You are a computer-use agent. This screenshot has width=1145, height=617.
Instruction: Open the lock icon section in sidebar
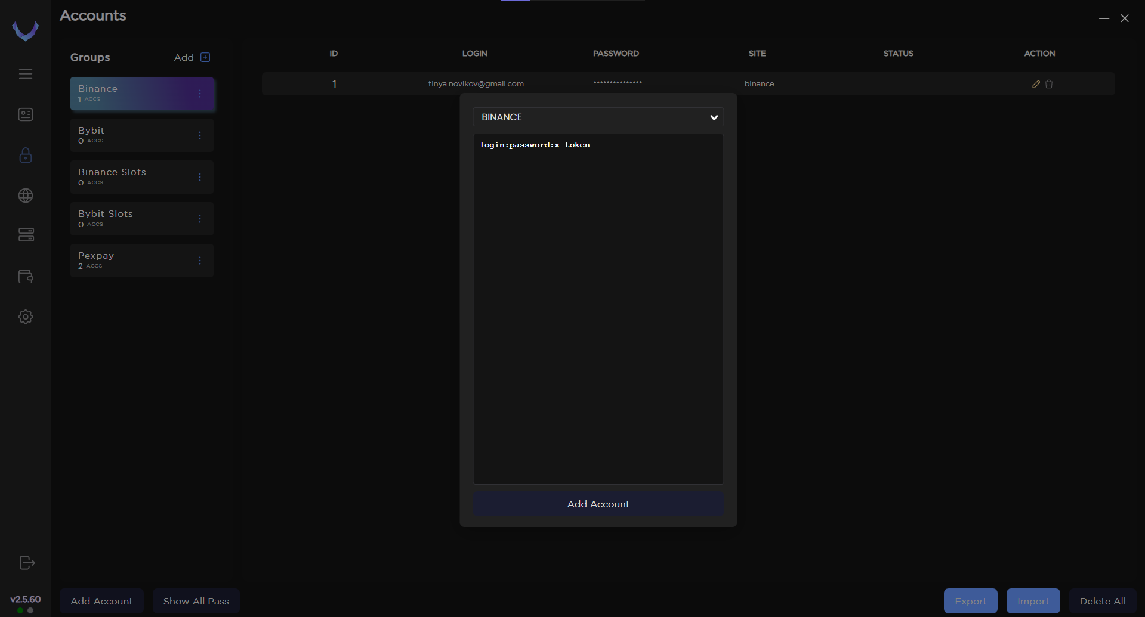click(26, 155)
